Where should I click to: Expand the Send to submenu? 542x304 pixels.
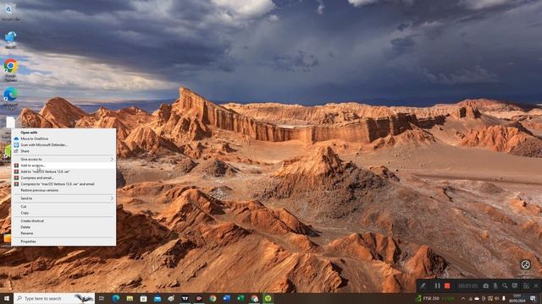[x=64, y=198]
